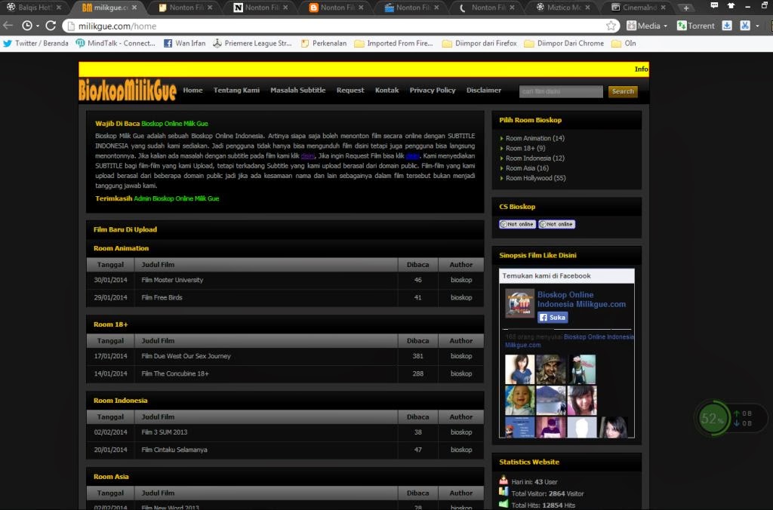Open Film Cintaku Selamanya entry
773x510 pixels.
coord(174,450)
